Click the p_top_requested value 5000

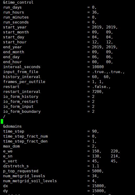[97, 171]
